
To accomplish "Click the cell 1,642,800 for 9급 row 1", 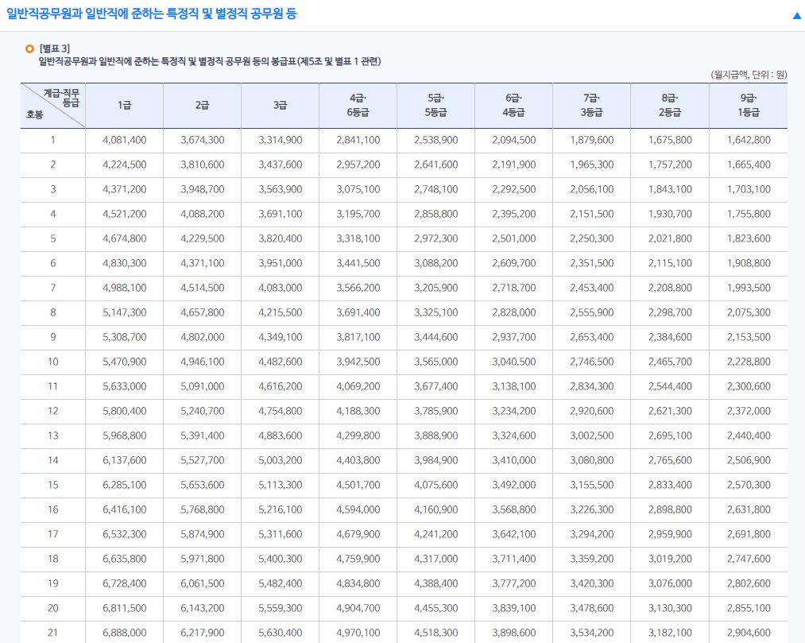I will point(749,140).
